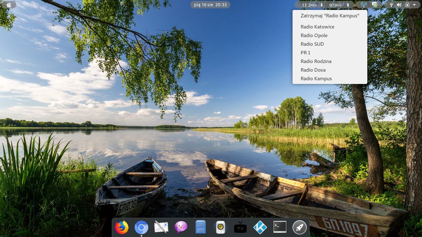Select Radio Kampus in the station list

pos(330,78)
